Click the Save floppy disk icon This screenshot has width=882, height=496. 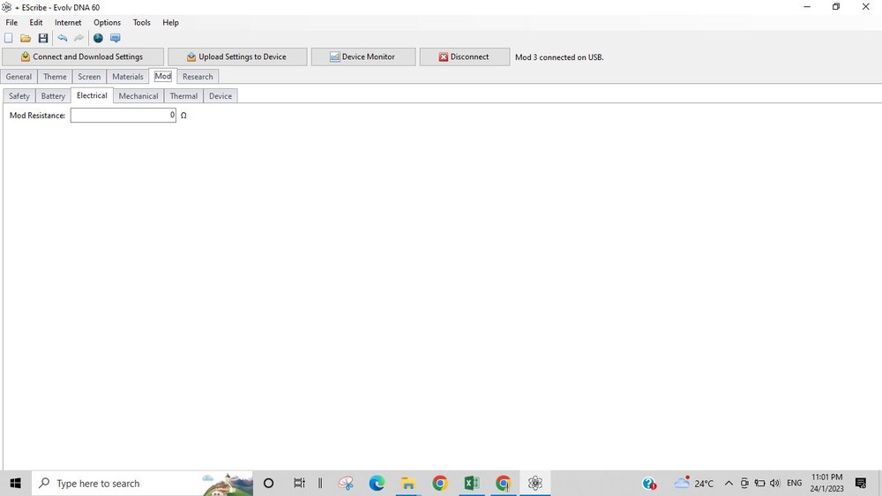pyautogui.click(x=42, y=38)
